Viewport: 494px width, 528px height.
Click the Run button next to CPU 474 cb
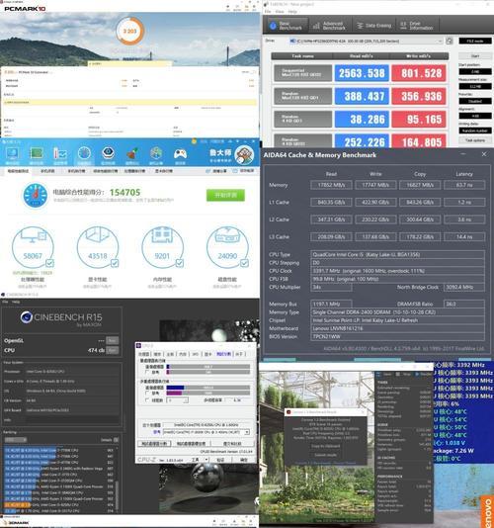pyautogui.click(x=113, y=351)
